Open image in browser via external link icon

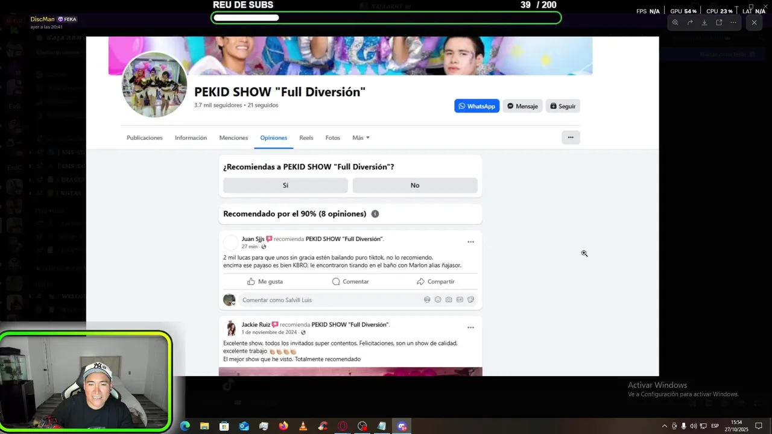[719, 22]
